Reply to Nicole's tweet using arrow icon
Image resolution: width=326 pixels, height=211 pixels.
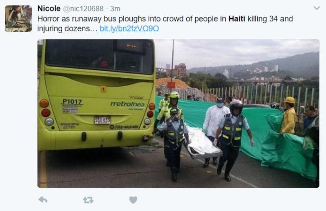click(43, 200)
